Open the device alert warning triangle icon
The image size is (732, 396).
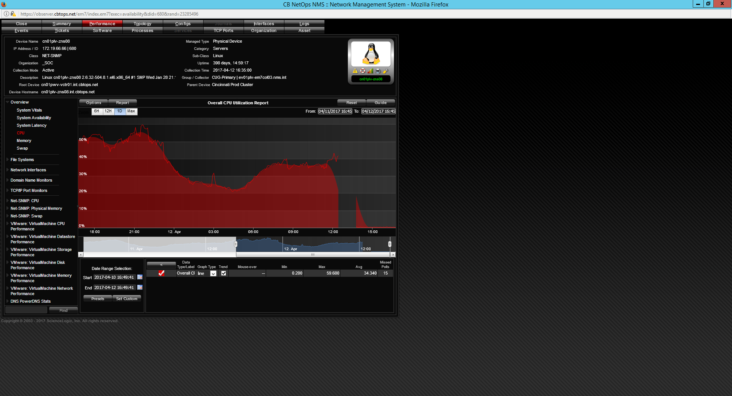[x=355, y=71]
